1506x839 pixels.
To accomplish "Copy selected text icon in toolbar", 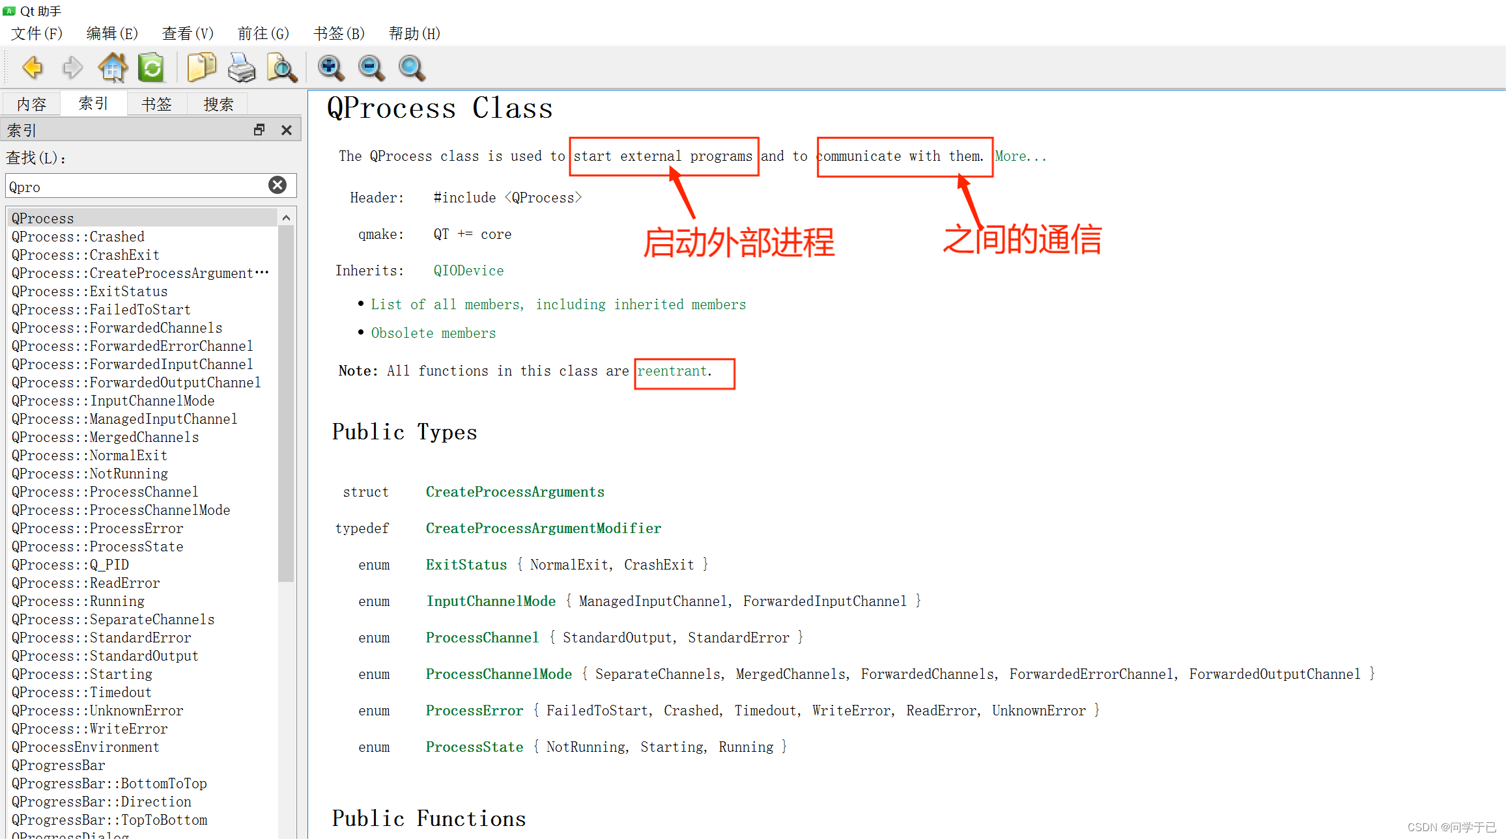I will pyautogui.click(x=202, y=67).
